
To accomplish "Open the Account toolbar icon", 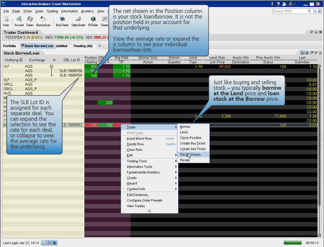I will 19,21.
